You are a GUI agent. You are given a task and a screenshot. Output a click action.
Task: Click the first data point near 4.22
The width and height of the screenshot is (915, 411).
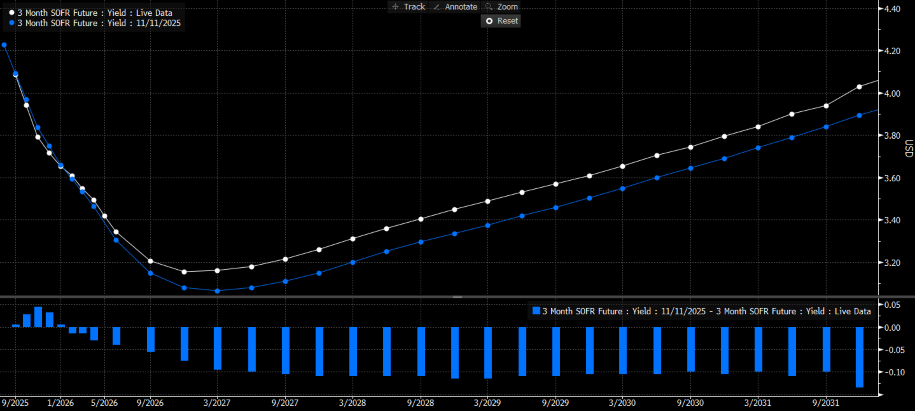(4, 45)
